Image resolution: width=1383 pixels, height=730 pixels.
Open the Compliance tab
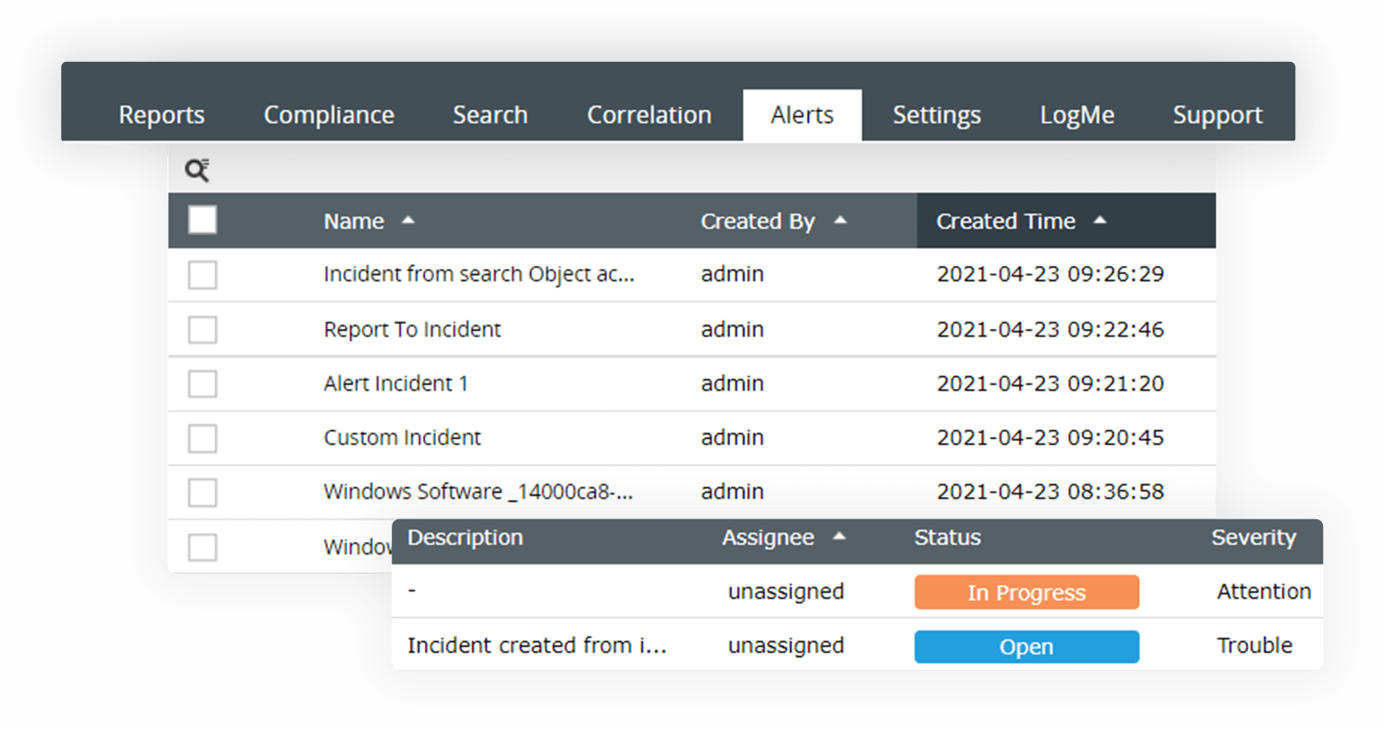329,116
